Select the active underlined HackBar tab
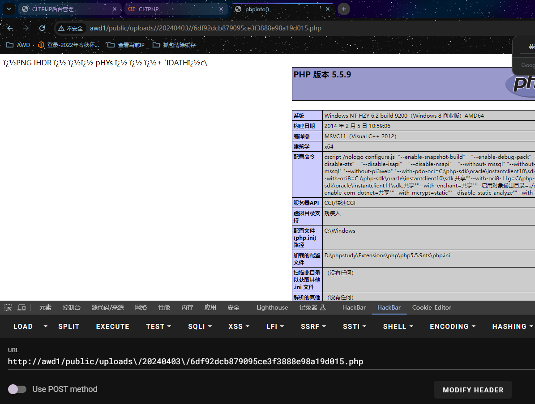 pyautogui.click(x=389, y=307)
